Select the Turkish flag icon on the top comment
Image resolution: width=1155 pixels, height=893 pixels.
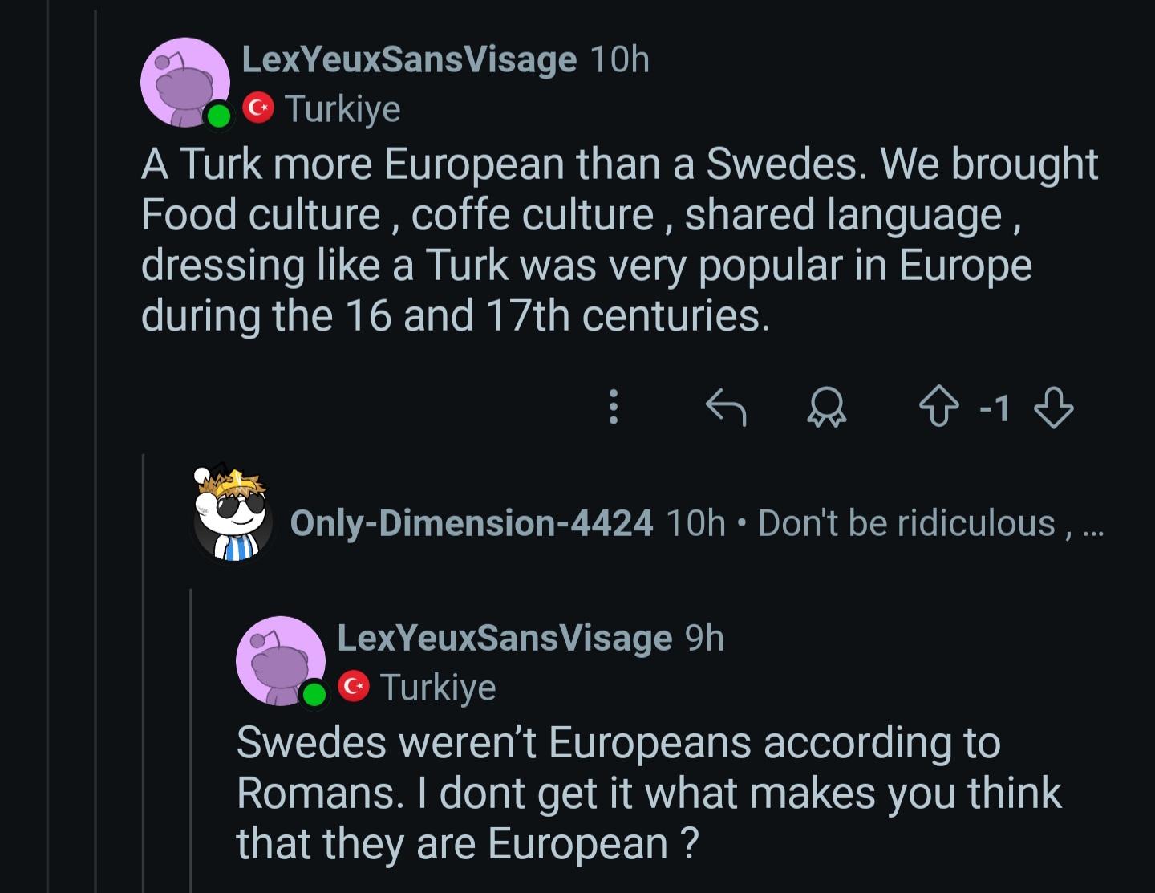tap(258, 107)
